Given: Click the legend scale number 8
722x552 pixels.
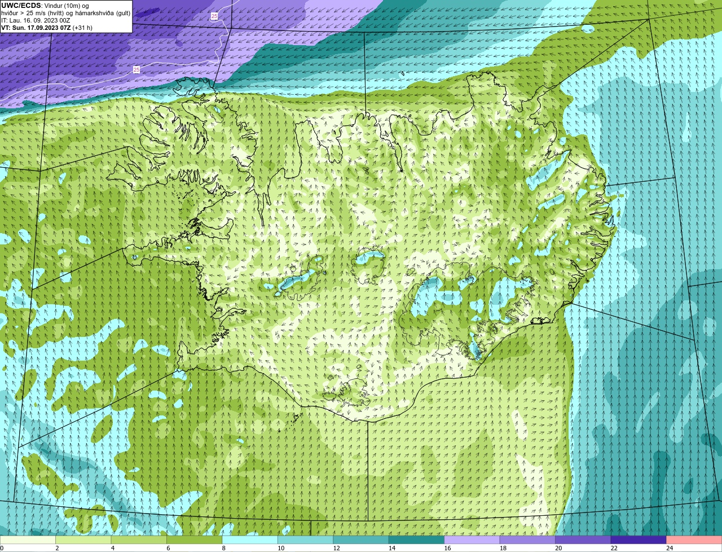Looking at the screenshot, I should [x=223, y=548].
